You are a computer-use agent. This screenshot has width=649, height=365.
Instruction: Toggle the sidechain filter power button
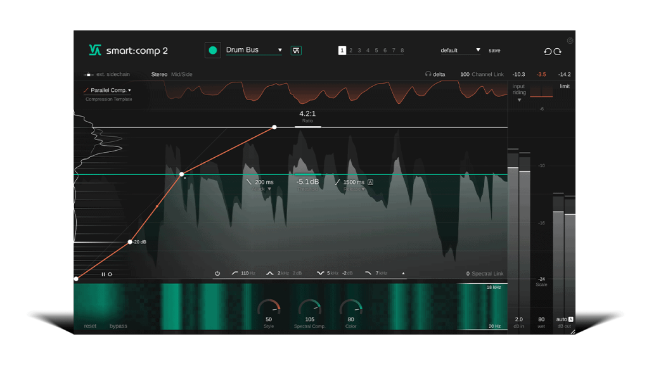(x=217, y=273)
